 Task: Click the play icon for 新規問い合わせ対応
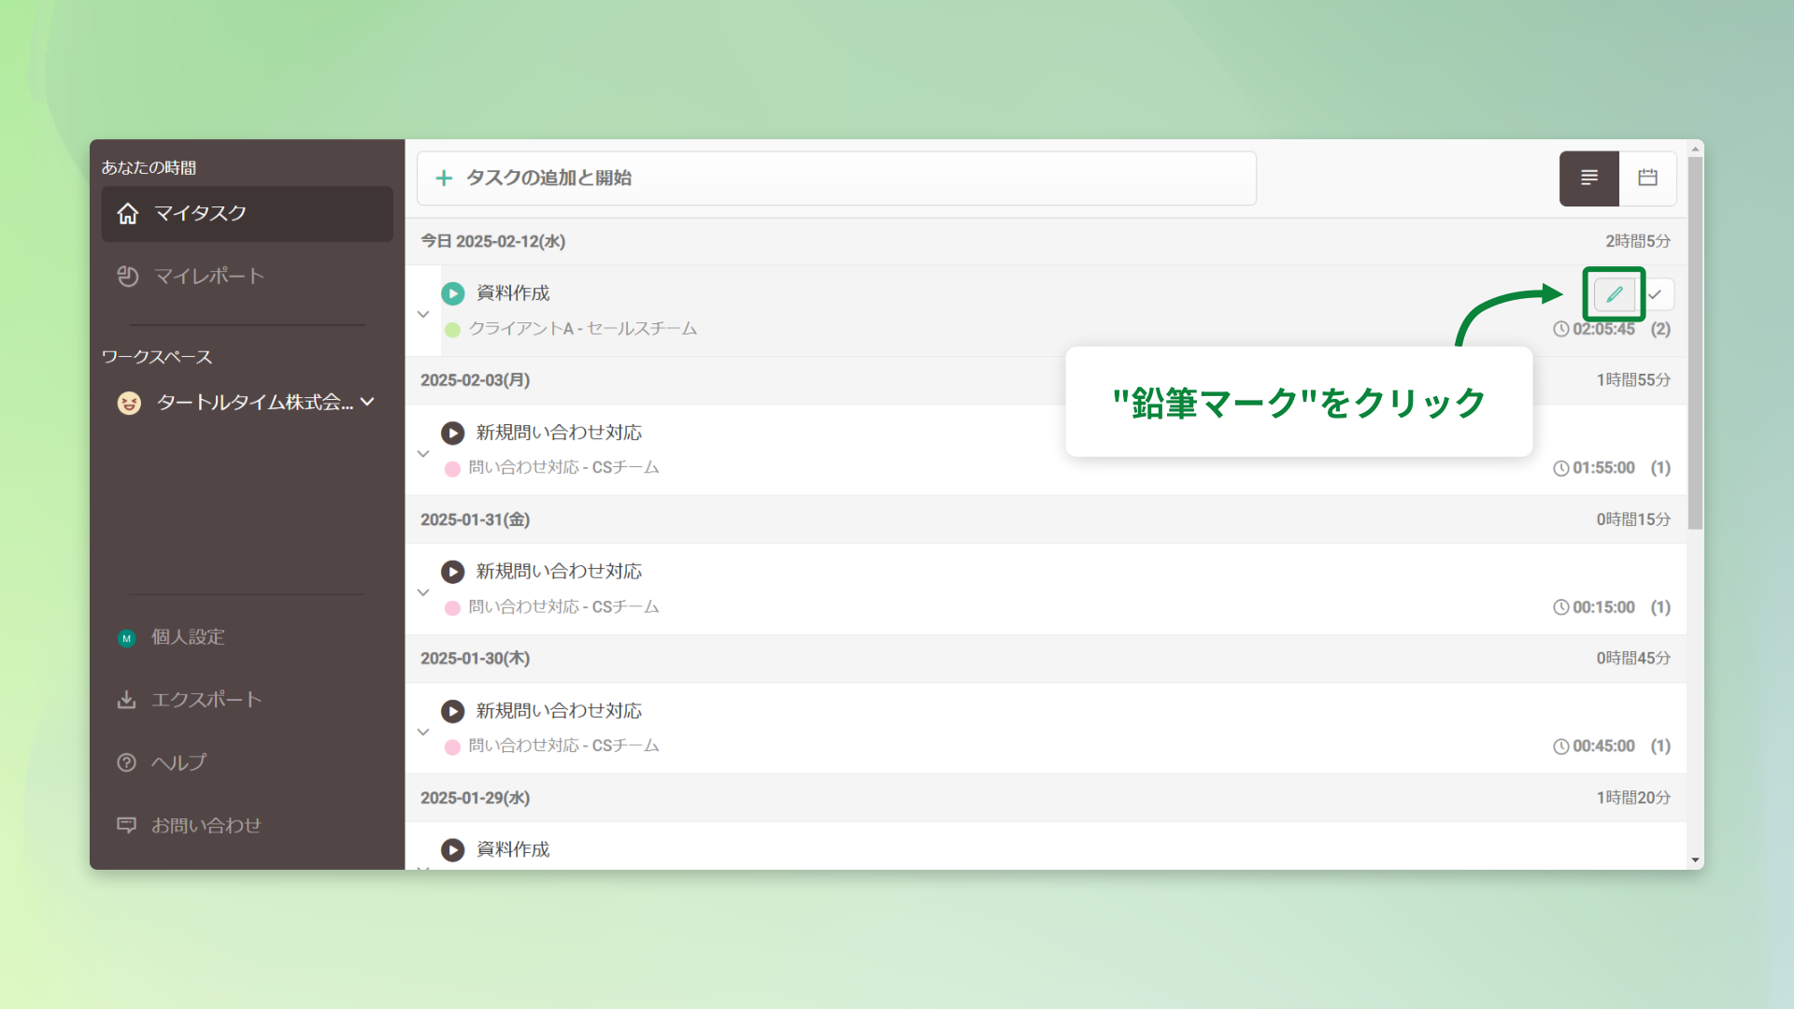pos(453,433)
